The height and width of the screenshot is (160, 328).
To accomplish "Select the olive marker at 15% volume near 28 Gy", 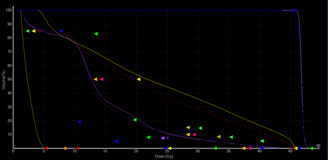I will point(188,127).
